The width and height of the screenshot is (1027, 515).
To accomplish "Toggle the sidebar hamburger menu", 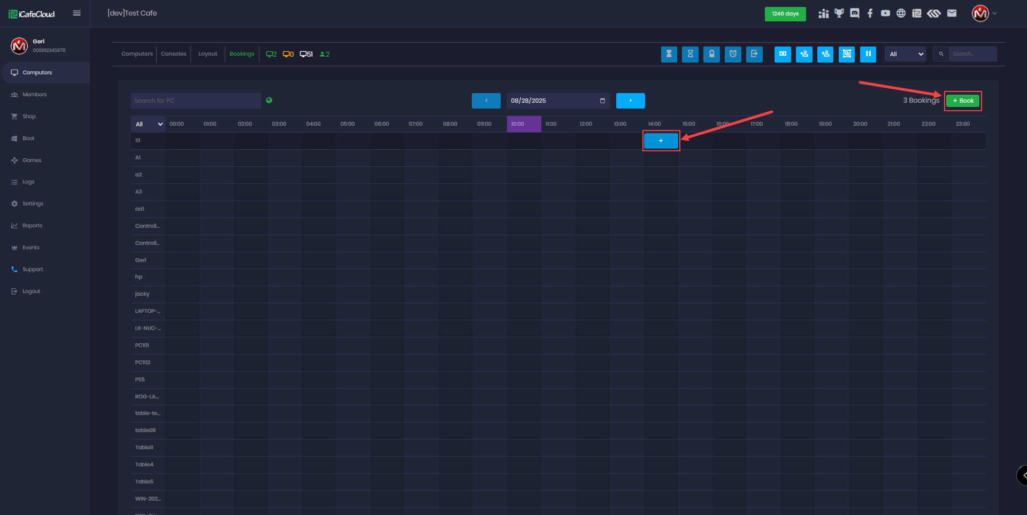I will click(x=76, y=13).
